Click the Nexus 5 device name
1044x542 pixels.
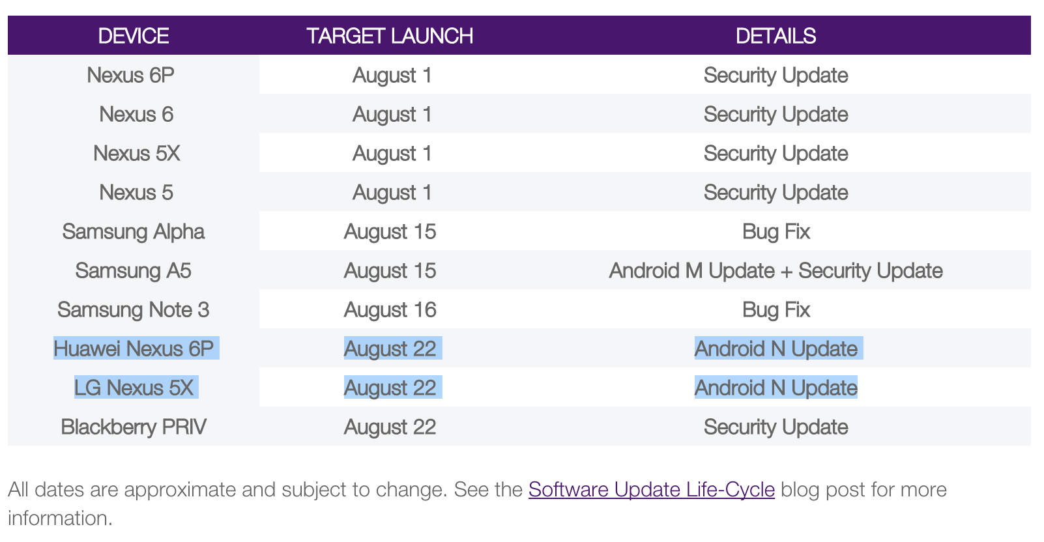(136, 193)
